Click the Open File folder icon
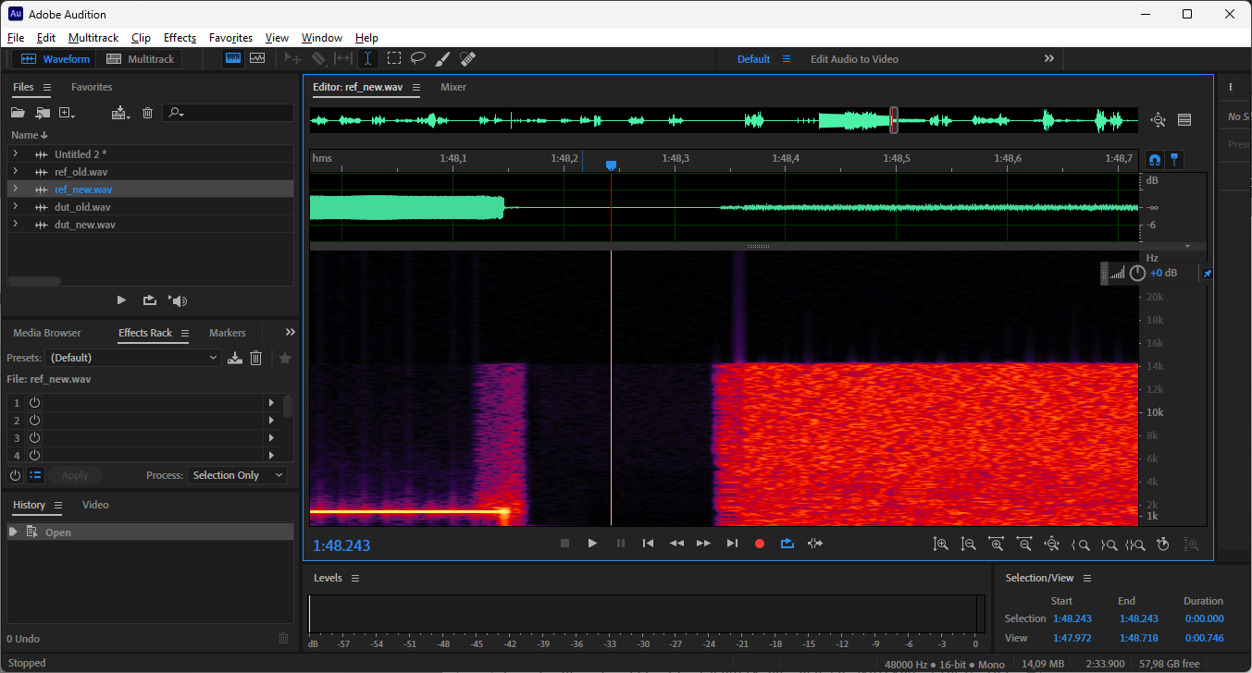1252x673 pixels. (x=18, y=113)
